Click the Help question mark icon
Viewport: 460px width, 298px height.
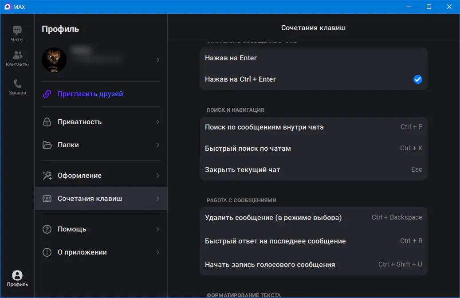pos(47,229)
